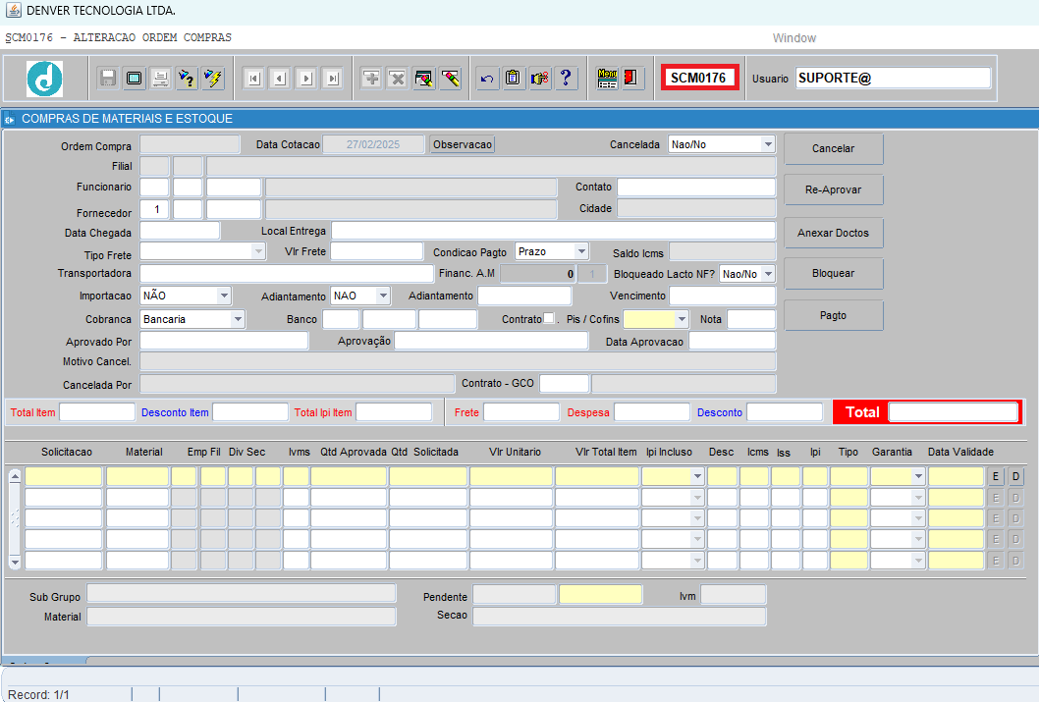Click the Pagto button
Image resolution: width=1040 pixels, height=702 pixels.
pyautogui.click(x=833, y=315)
